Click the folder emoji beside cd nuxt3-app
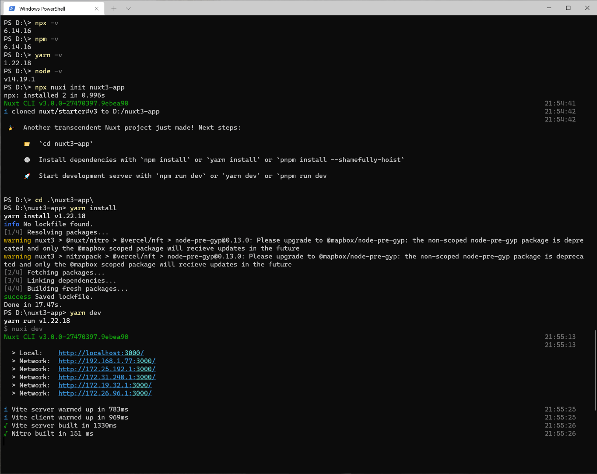The width and height of the screenshot is (597, 474). 27,144
